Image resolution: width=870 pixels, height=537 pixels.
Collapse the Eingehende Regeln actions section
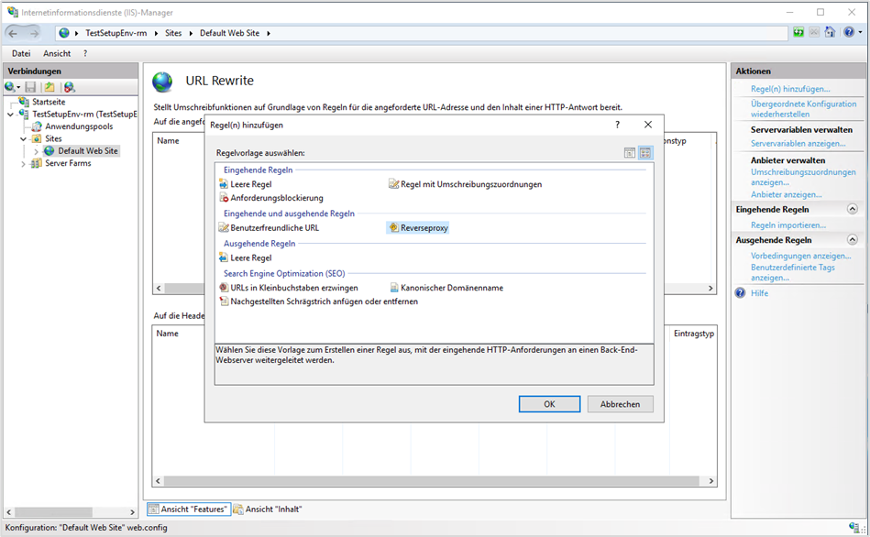[x=852, y=209]
